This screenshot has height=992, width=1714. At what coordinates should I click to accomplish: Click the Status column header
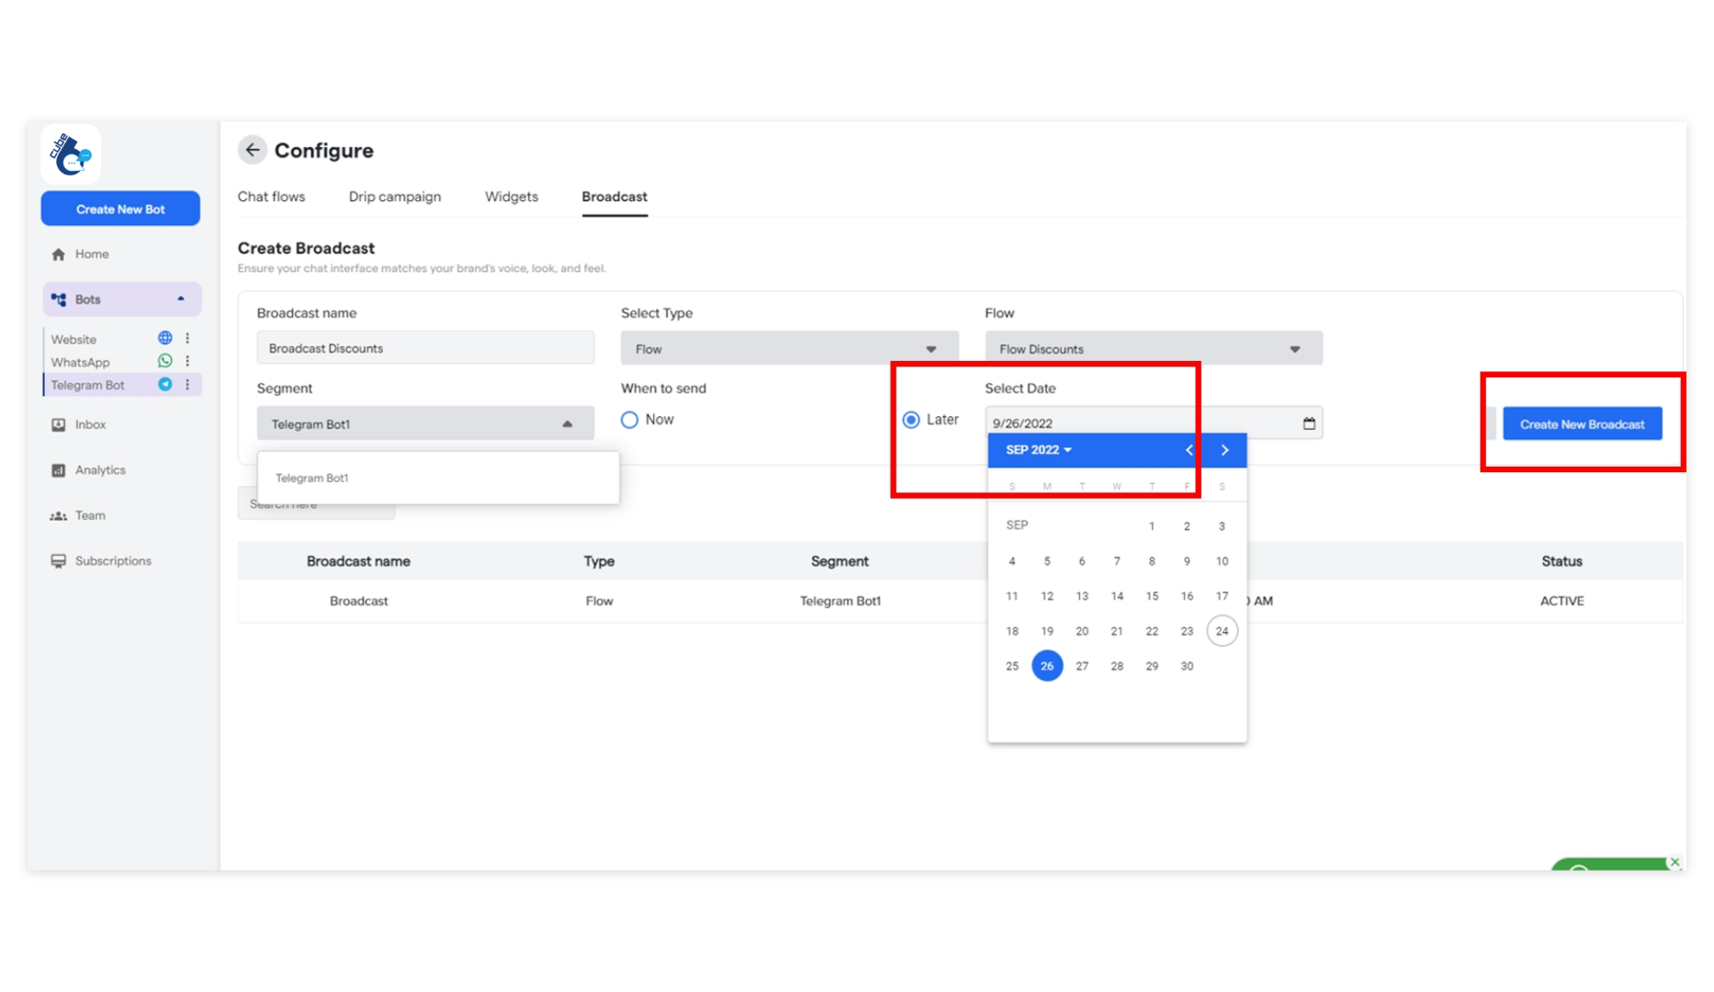click(x=1562, y=561)
